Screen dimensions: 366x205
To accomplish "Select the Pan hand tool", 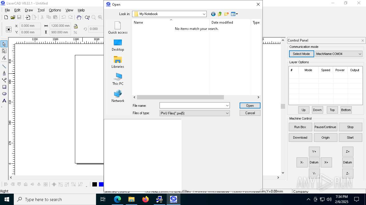I will tap(79, 17).
